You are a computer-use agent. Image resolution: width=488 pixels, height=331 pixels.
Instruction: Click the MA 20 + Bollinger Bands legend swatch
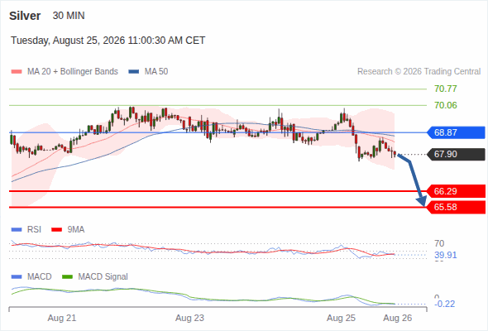click(17, 72)
